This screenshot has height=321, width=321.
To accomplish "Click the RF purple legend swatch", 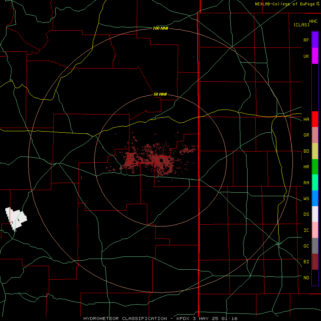I will point(315,40).
